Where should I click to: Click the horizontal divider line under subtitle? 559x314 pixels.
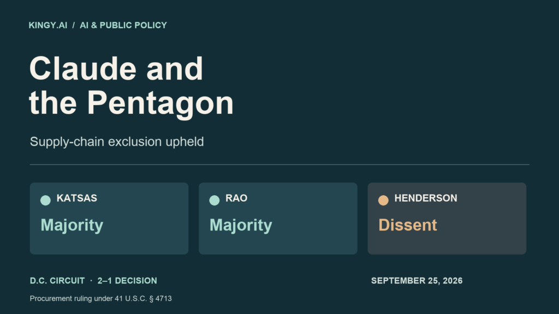point(279,165)
